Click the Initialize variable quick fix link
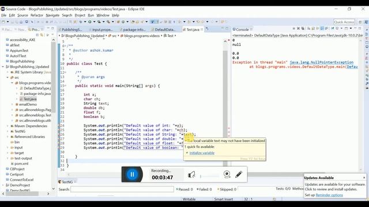369x207 pixels. pos(202,153)
